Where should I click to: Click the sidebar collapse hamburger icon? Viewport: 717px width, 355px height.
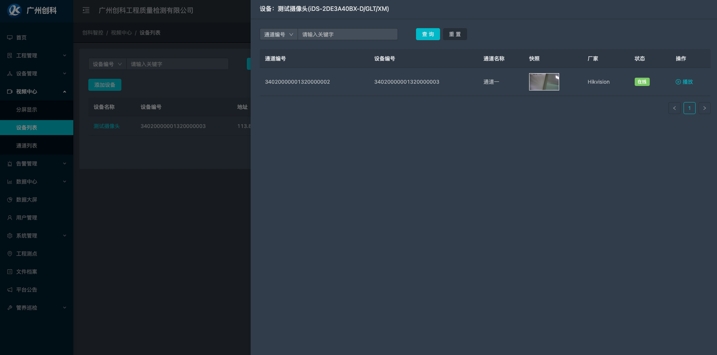coord(86,11)
